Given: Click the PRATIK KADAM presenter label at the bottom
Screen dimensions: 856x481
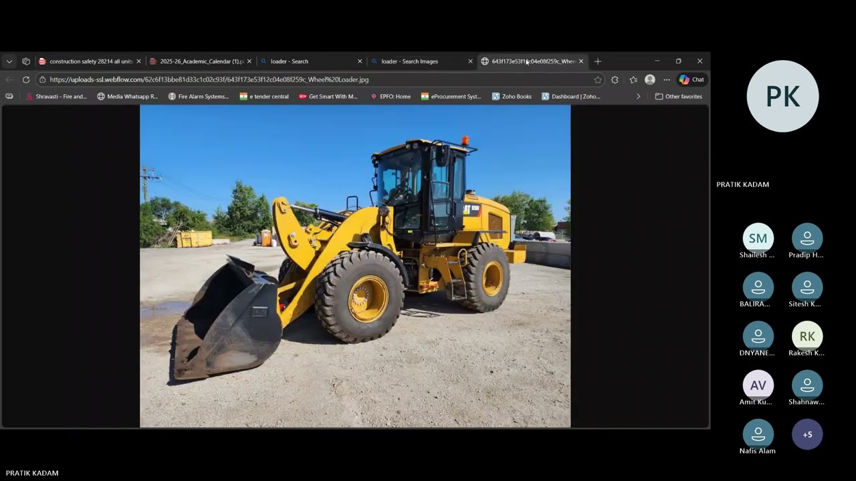Looking at the screenshot, I should tap(32, 473).
